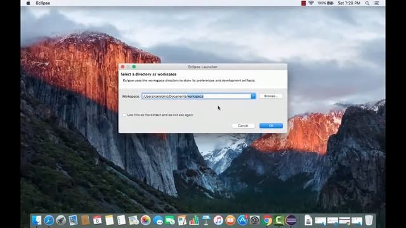Open the Mail stamp icon in dock
Image resolution: width=406 pixels, height=228 pixels.
[73, 220]
